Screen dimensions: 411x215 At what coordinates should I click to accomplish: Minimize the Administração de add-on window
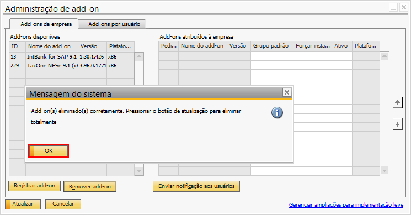point(393,7)
